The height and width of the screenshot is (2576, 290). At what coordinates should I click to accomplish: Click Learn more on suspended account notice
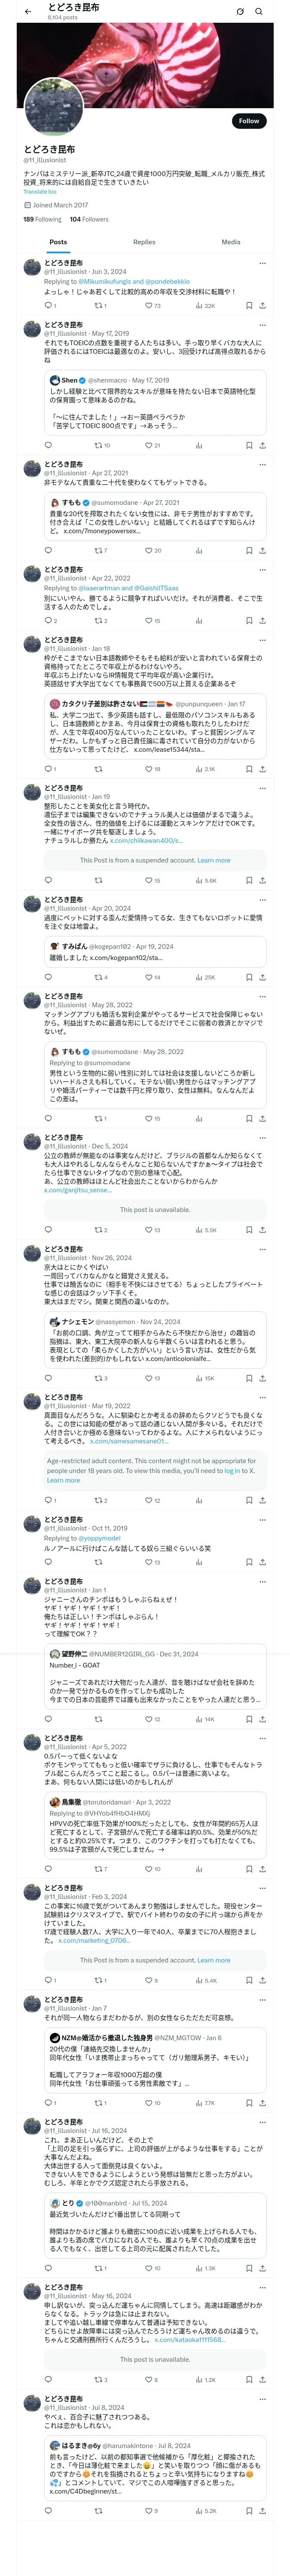214,860
